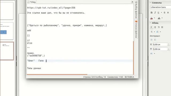Click the spb-tut.ru index_all URL line
Screen dimensions: 171x96
pyautogui.click(x=51, y=8)
